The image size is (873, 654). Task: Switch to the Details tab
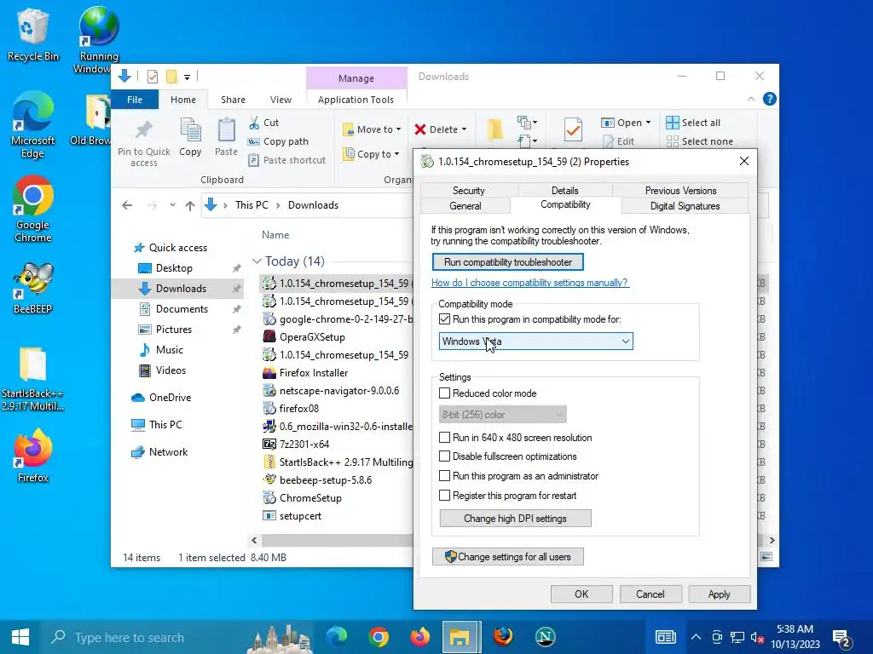564,190
